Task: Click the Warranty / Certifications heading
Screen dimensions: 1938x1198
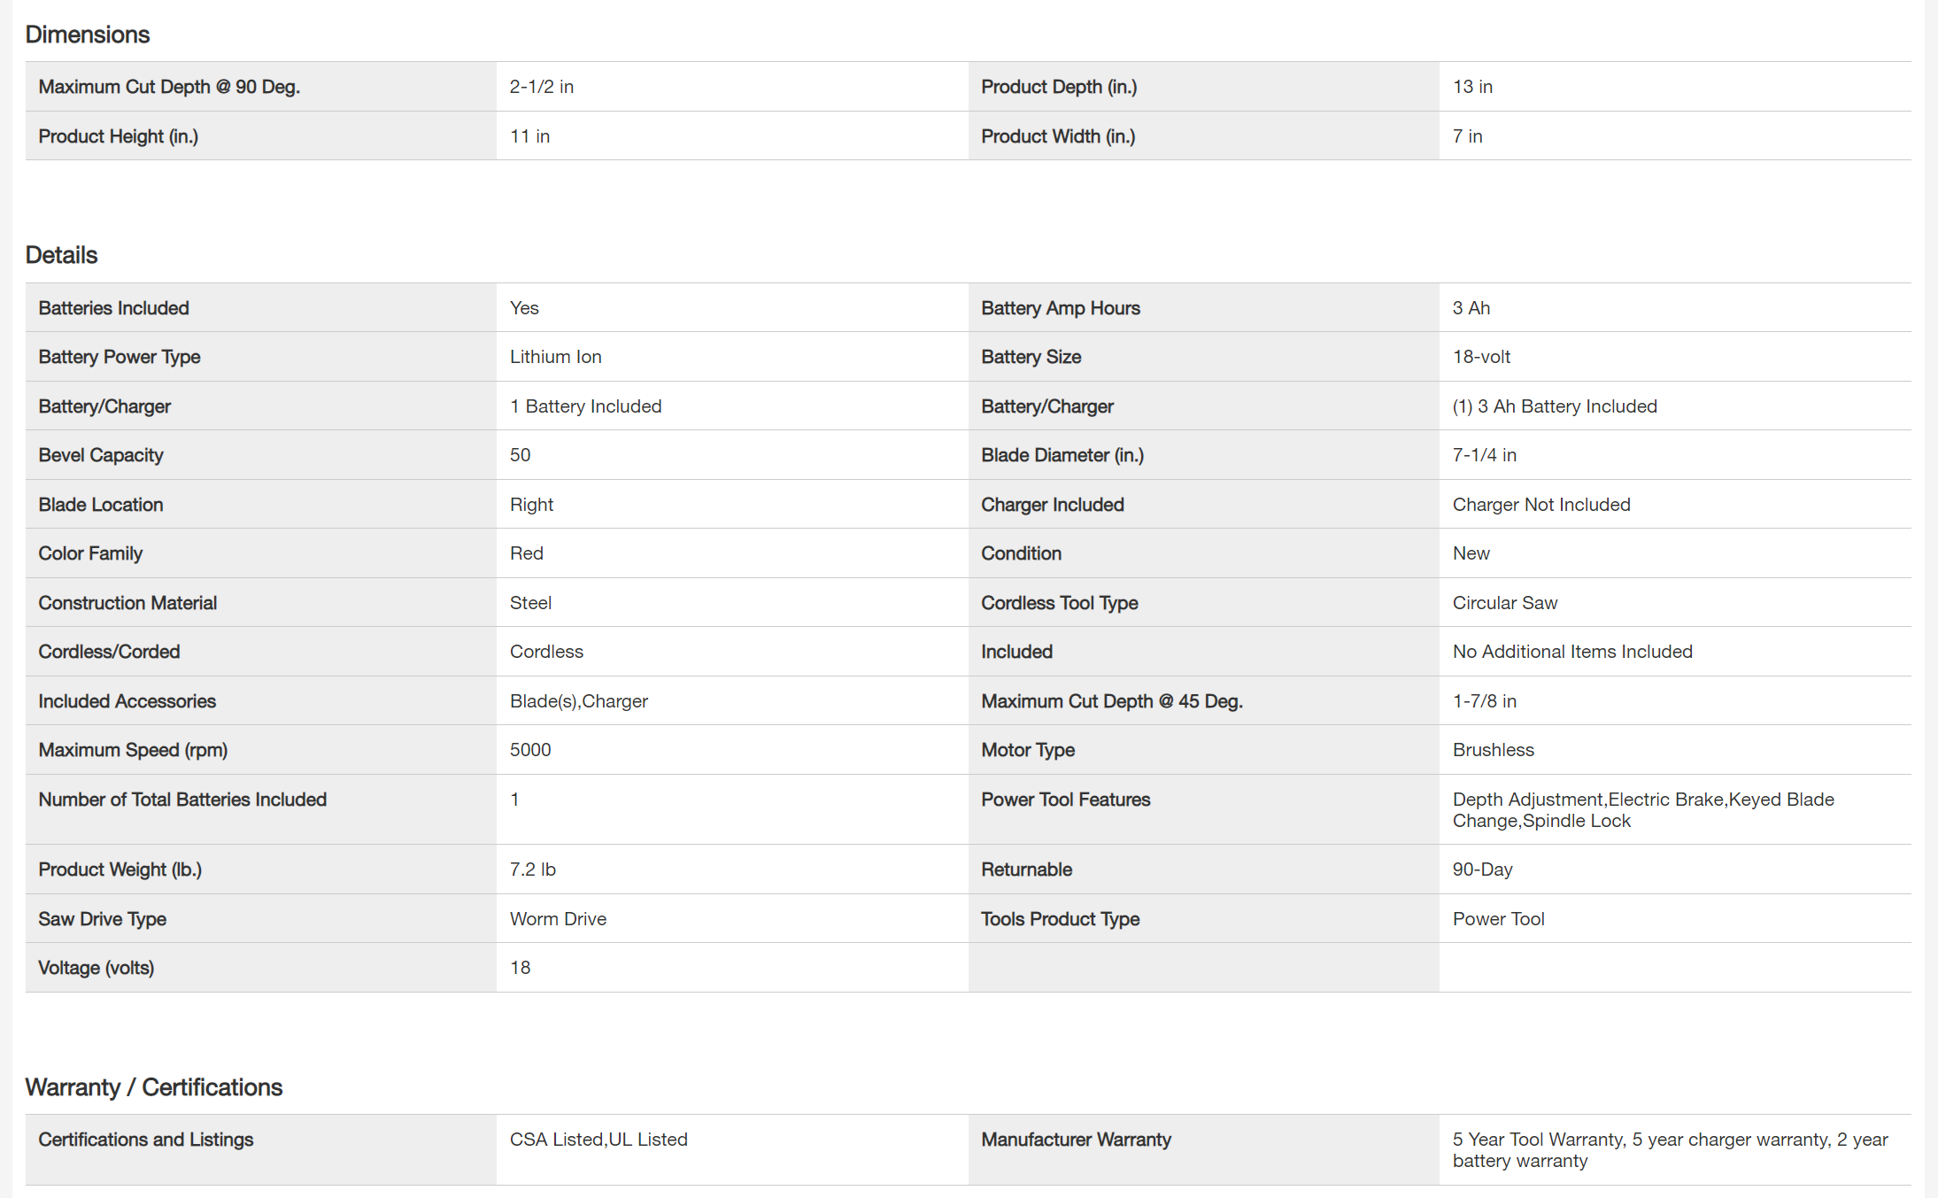Action: pos(153,1087)
